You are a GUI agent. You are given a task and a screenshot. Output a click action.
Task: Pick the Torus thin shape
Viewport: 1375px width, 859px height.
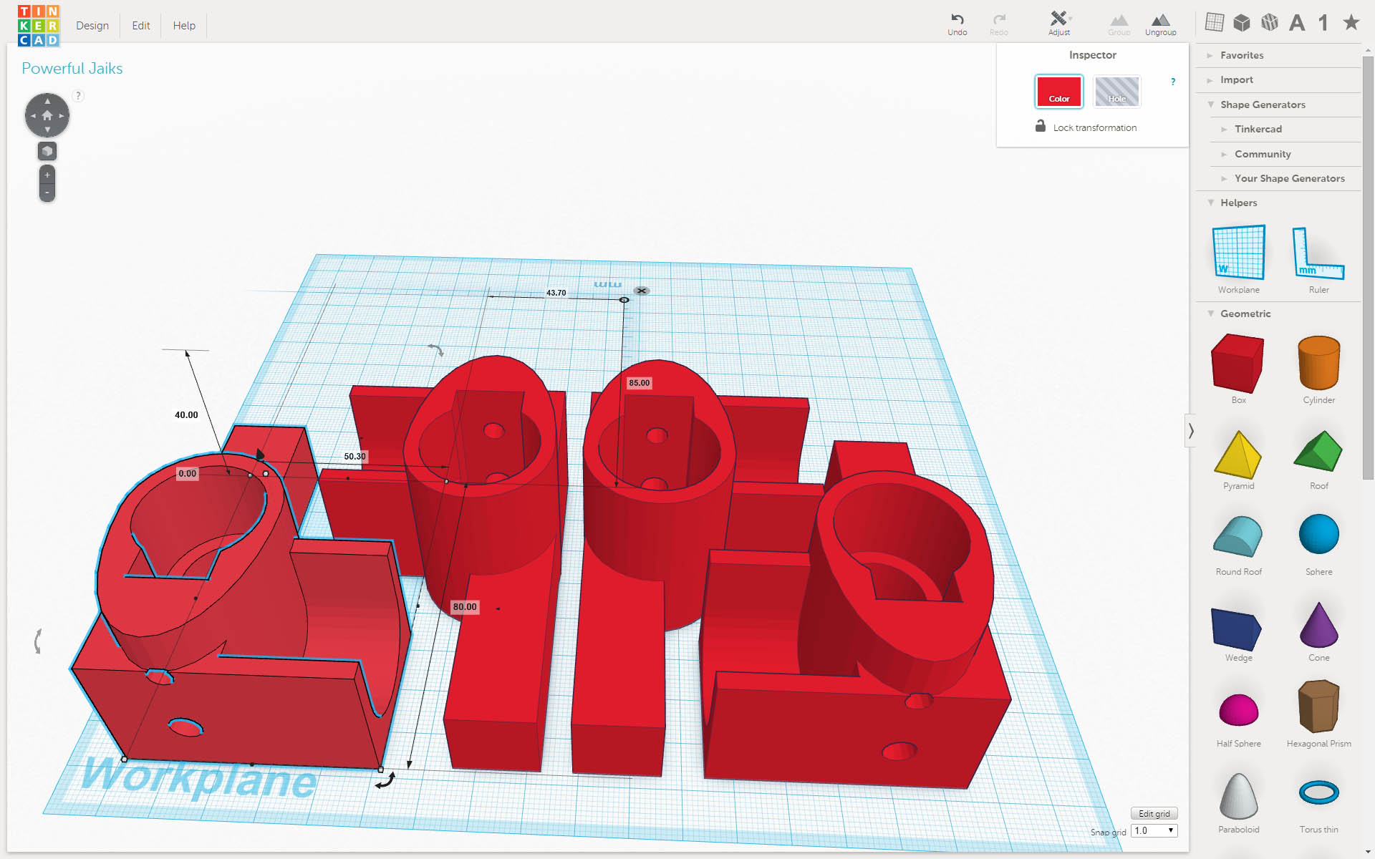[1318, 793]
